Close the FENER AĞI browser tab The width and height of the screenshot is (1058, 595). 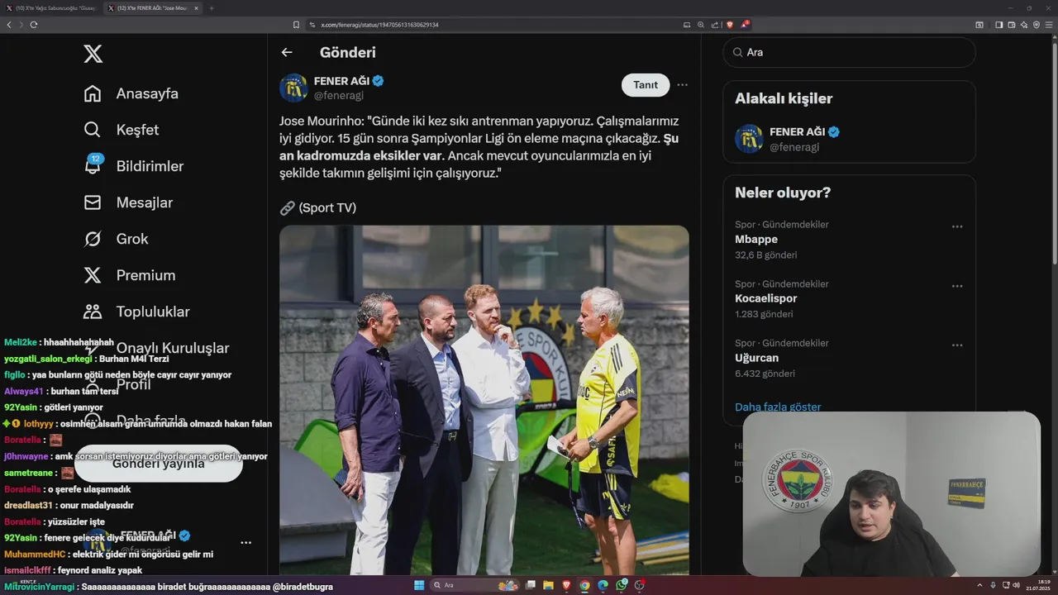tap(197, 8)
